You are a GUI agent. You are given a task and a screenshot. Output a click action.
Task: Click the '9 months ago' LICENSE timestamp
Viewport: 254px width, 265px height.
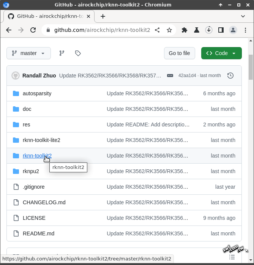219,218
